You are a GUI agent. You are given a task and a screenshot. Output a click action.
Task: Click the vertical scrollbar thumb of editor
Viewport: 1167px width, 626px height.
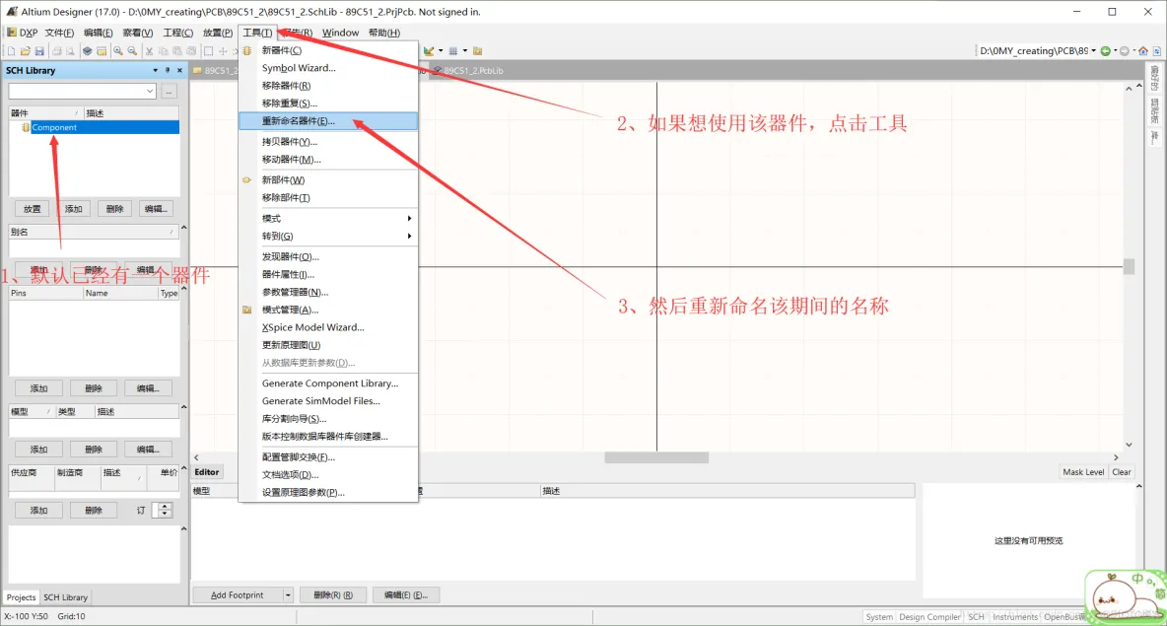1129,266
